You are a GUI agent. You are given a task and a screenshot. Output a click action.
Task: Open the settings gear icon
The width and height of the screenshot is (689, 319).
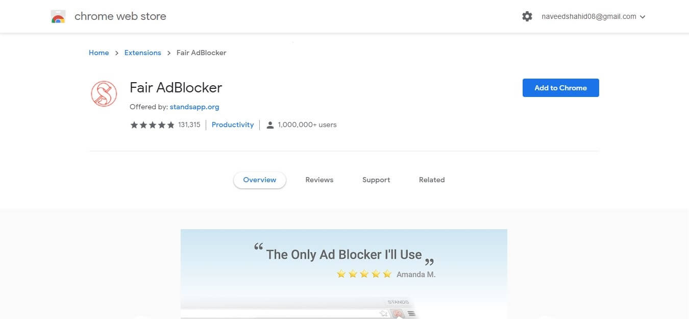point(527,16)
